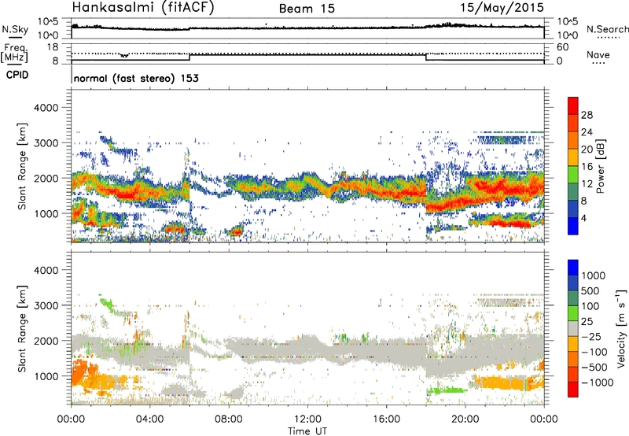
Task: Click the 12:00 time tick label
Action: (x=307, y=419)
